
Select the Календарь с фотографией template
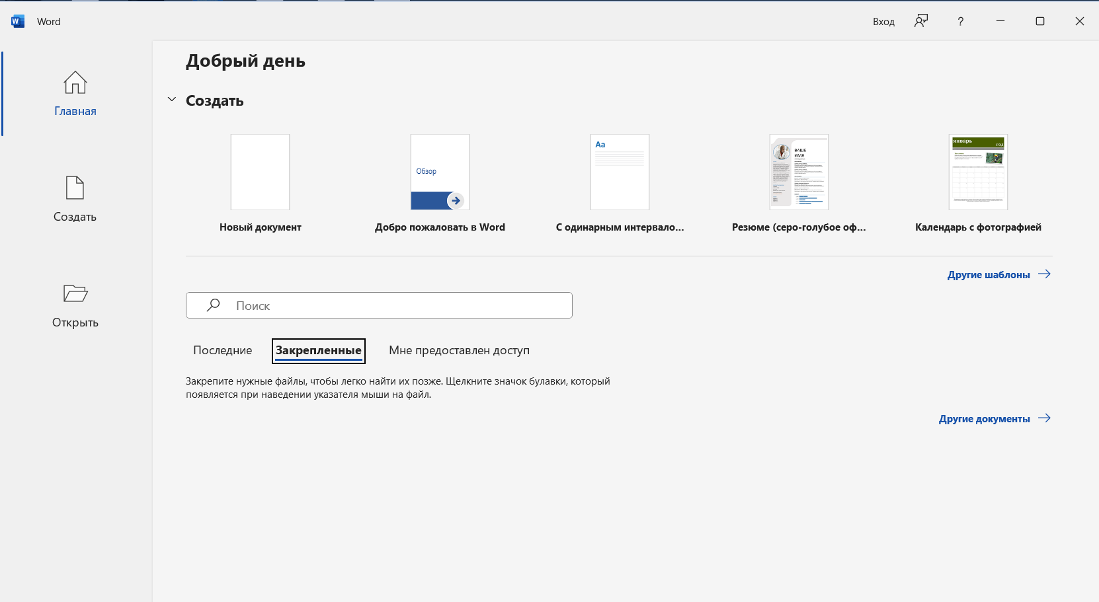click(978, 172)
